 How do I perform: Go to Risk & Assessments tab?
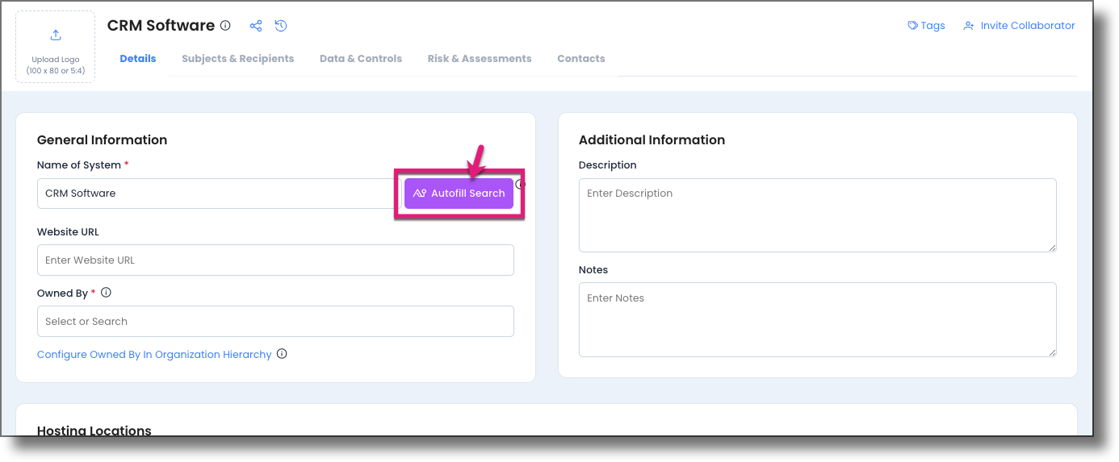[x=480, y=59]
